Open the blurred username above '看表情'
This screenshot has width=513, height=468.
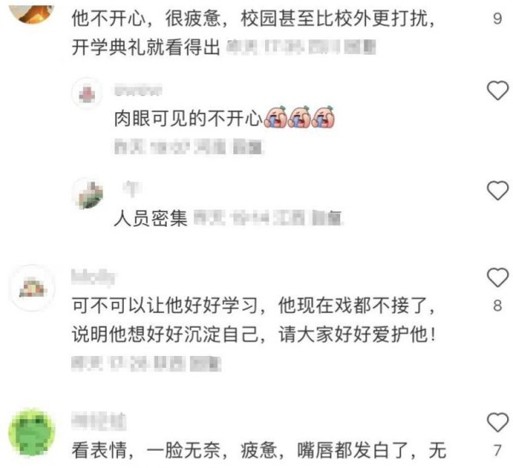(x=98, y=422)
